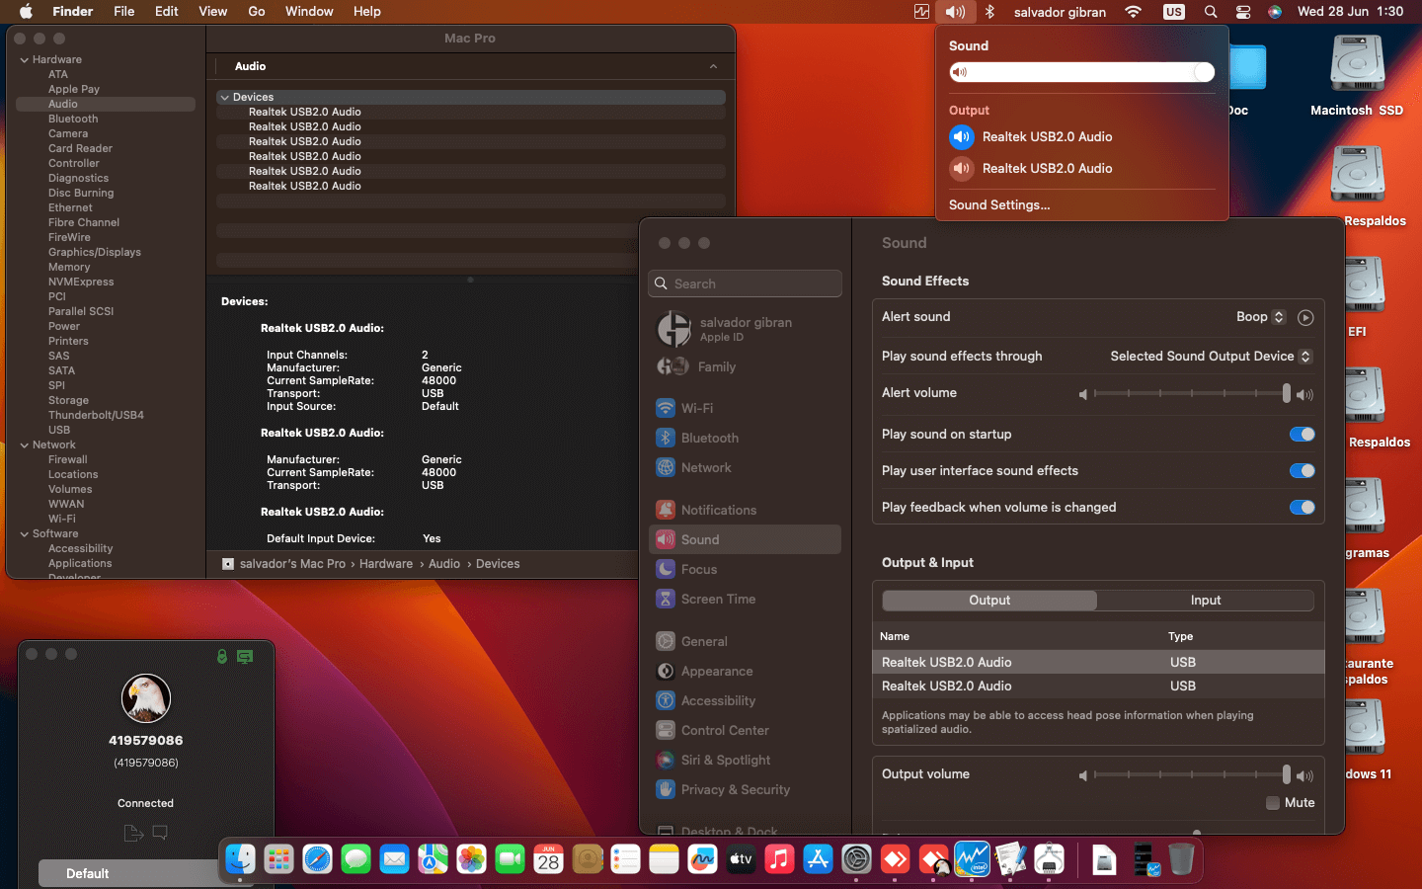This screenshot has width=1422, height=889.
Task: Check the Mute checkbox for output volume
Action: 1273,803
